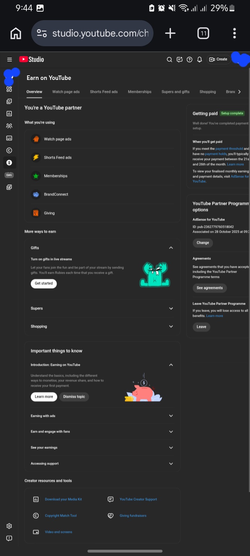Collapse the Gifts section chevron
The image size is (250, 556).
171,248
